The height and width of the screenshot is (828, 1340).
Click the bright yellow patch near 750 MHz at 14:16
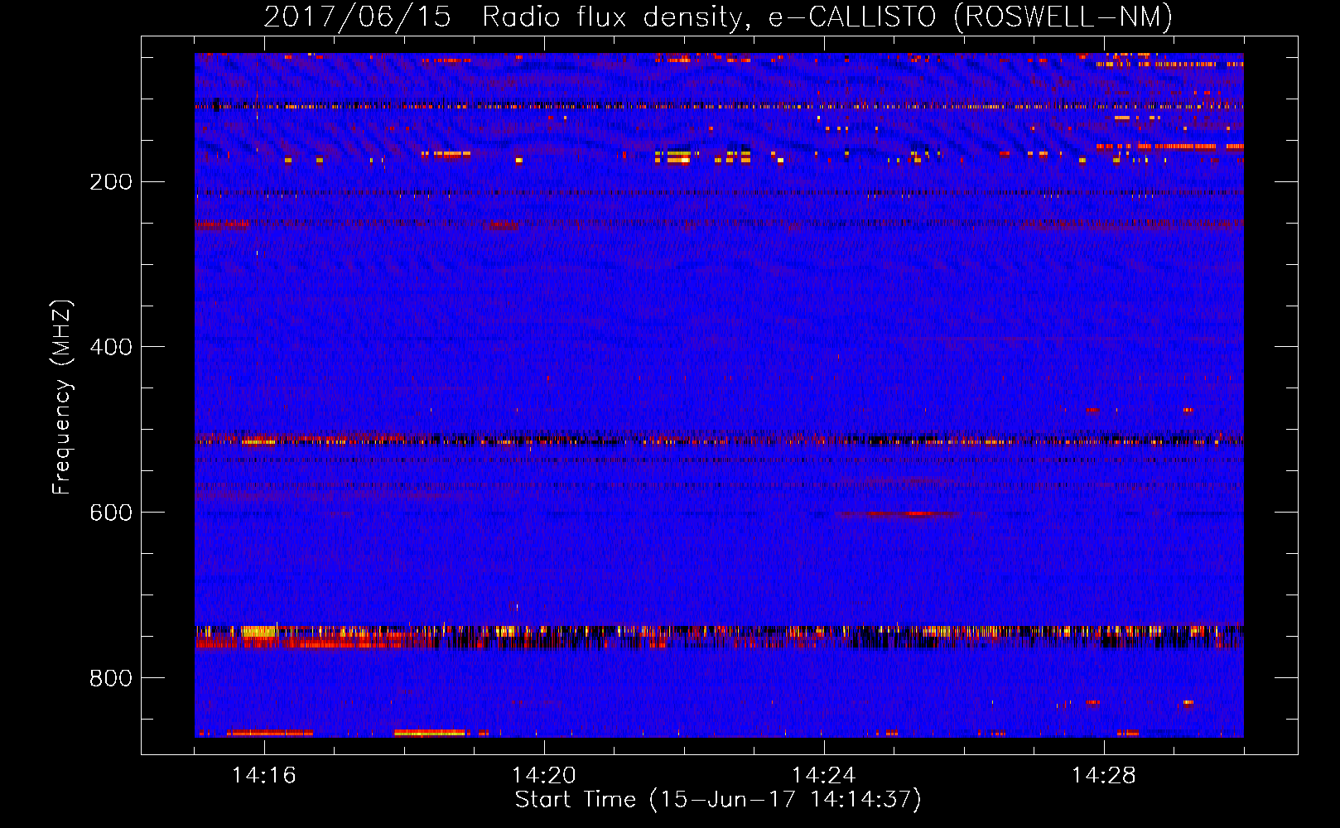click(258, 632)
